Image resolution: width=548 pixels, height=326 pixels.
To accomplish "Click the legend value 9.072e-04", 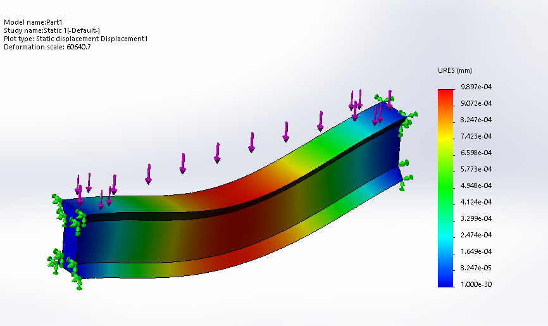I will (476, 103).
